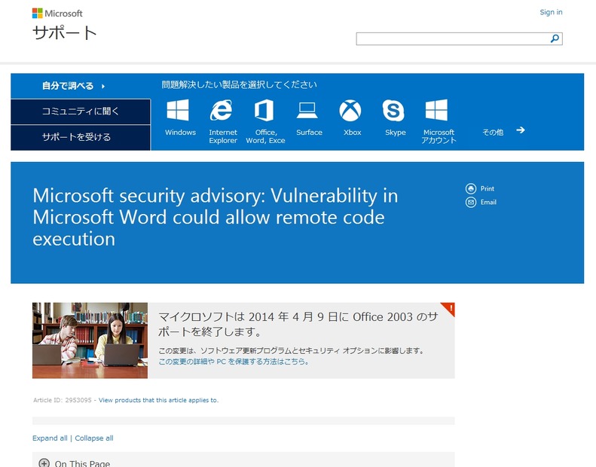
Task: Click the Print icon
Action: [x=471, y=188]
